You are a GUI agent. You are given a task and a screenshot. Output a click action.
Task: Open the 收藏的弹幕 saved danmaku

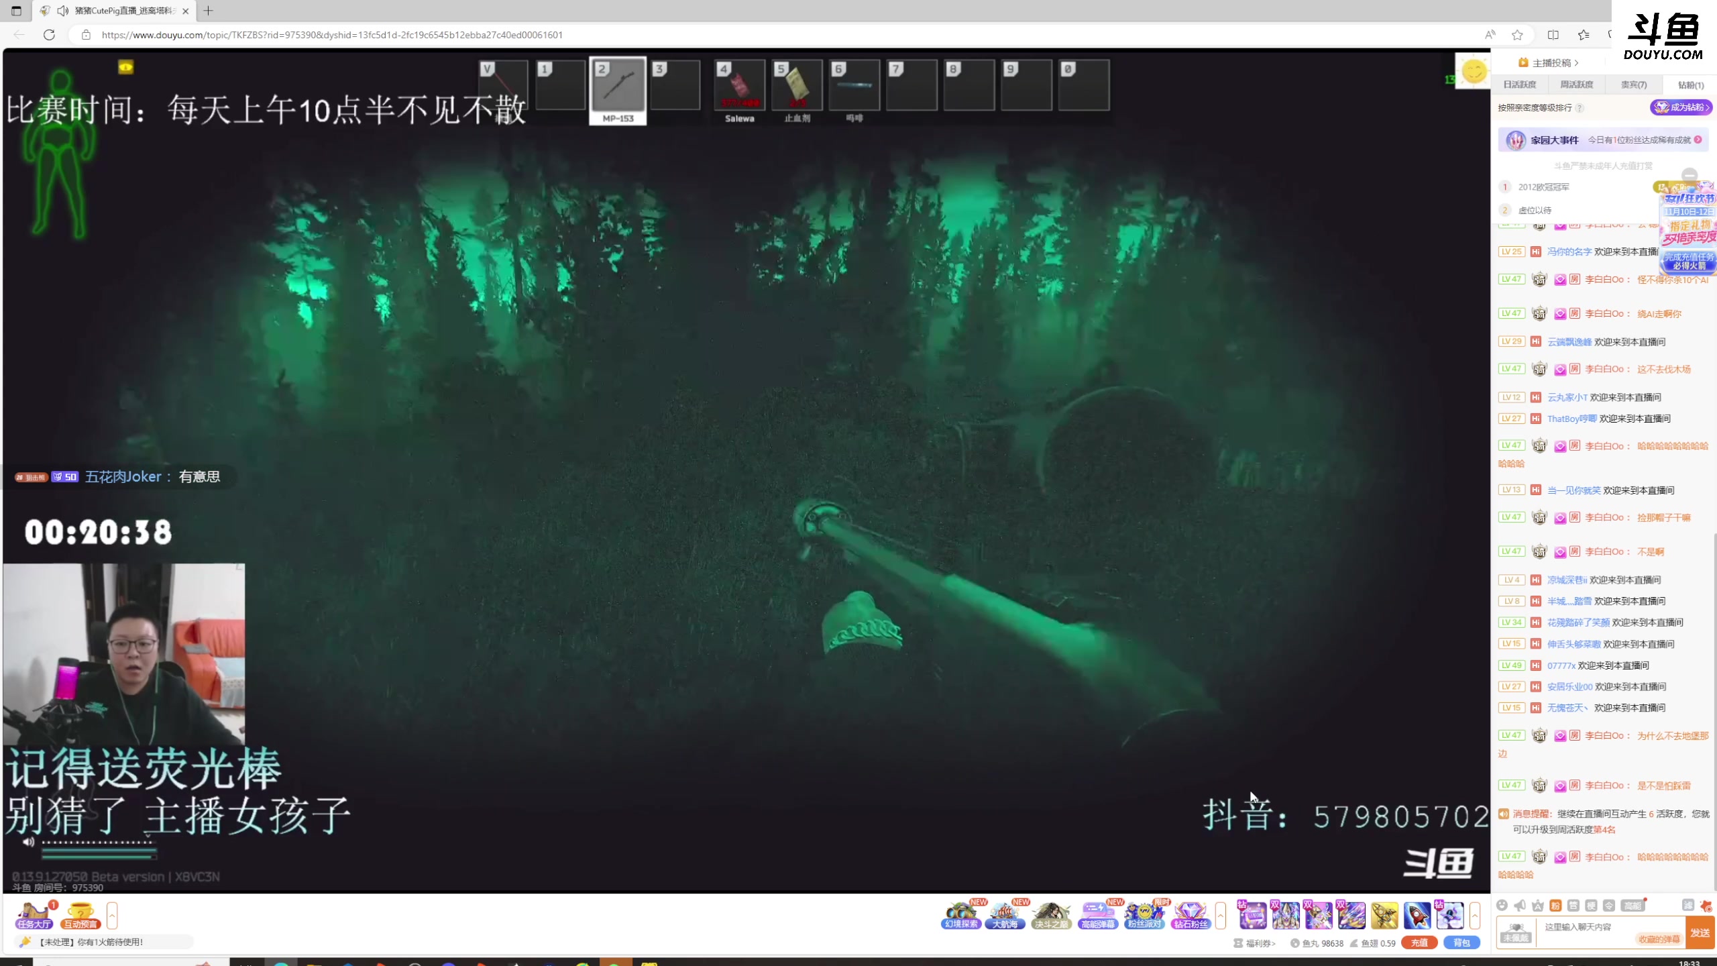pyautogui.click(x=1659, y=939)
